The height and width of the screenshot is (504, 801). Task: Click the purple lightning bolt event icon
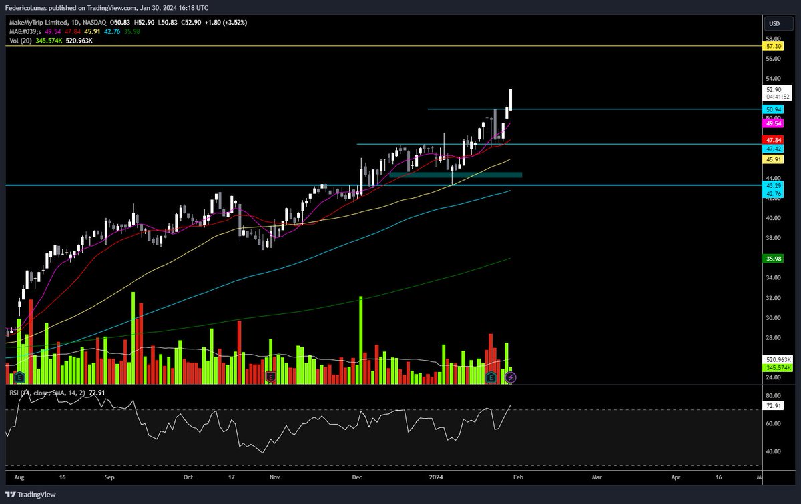pos(511,377)
